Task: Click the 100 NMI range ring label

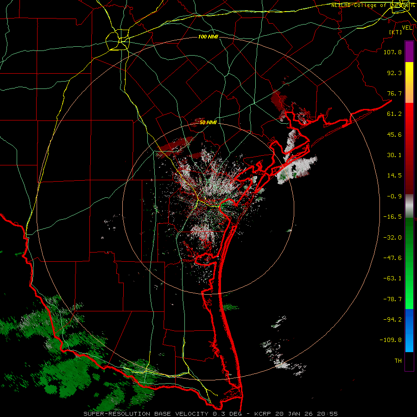Action: (208, 37)
